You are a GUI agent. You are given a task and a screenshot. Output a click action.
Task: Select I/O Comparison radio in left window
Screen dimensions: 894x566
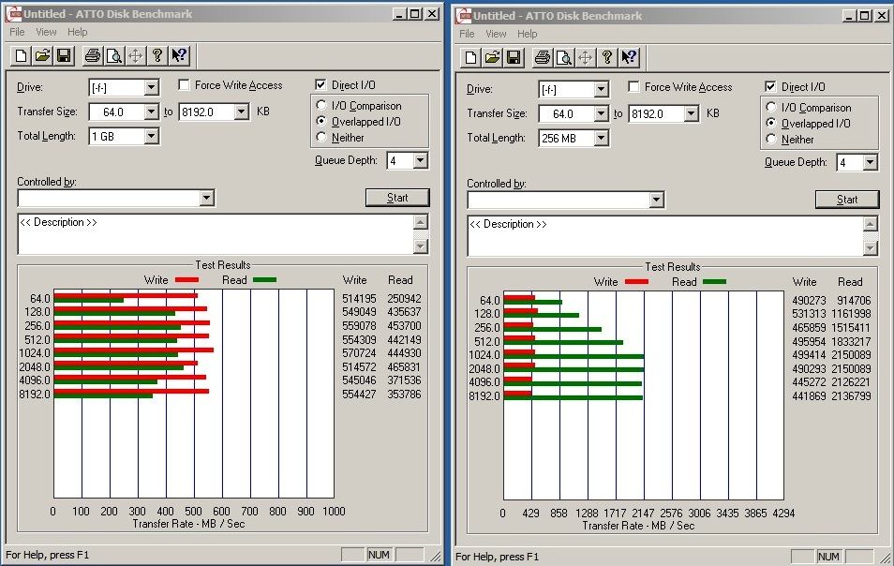point(321,106)
